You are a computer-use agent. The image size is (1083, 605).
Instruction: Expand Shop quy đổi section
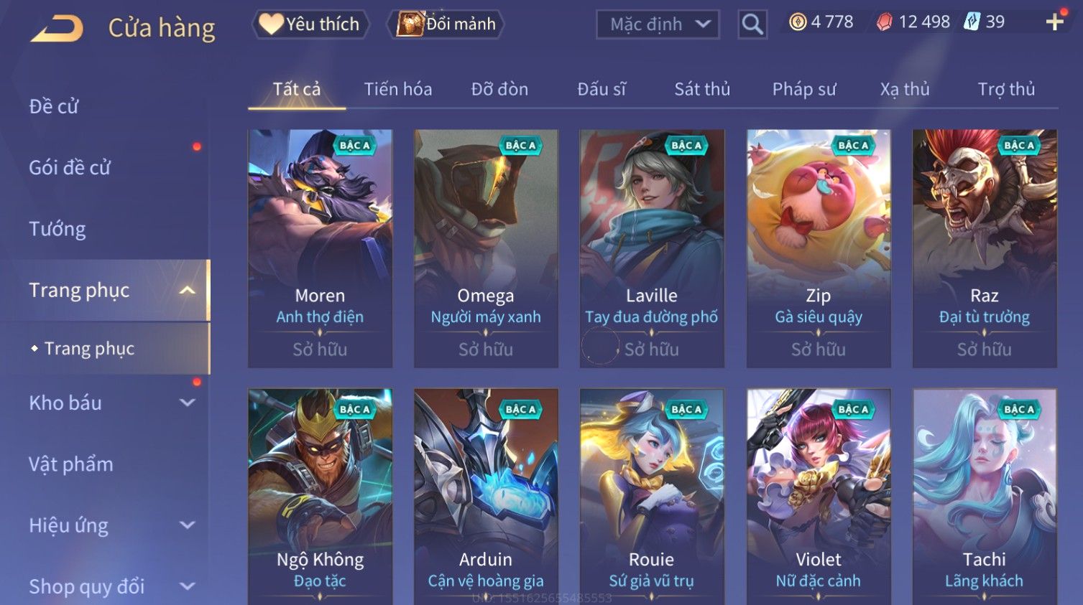pos(188,586)
